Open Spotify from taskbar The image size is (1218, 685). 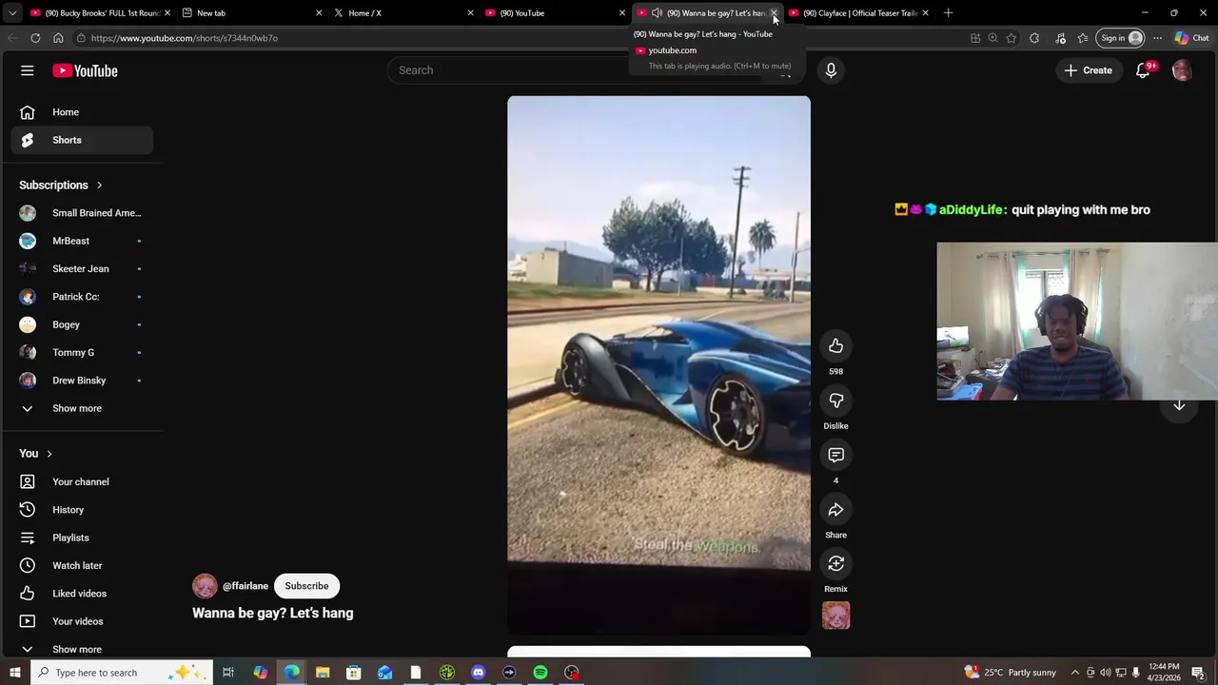540,673
